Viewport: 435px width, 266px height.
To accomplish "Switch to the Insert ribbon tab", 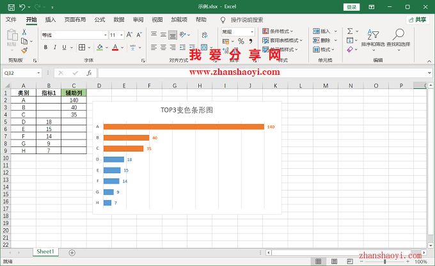I will 51,20.
